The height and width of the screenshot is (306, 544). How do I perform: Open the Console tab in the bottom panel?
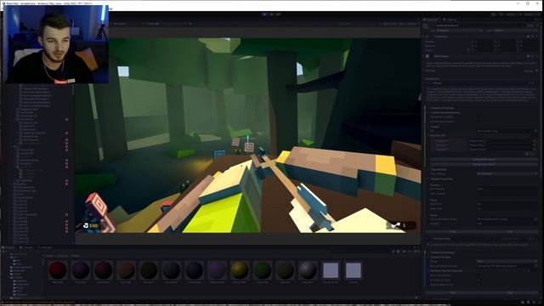coord(27,247)
